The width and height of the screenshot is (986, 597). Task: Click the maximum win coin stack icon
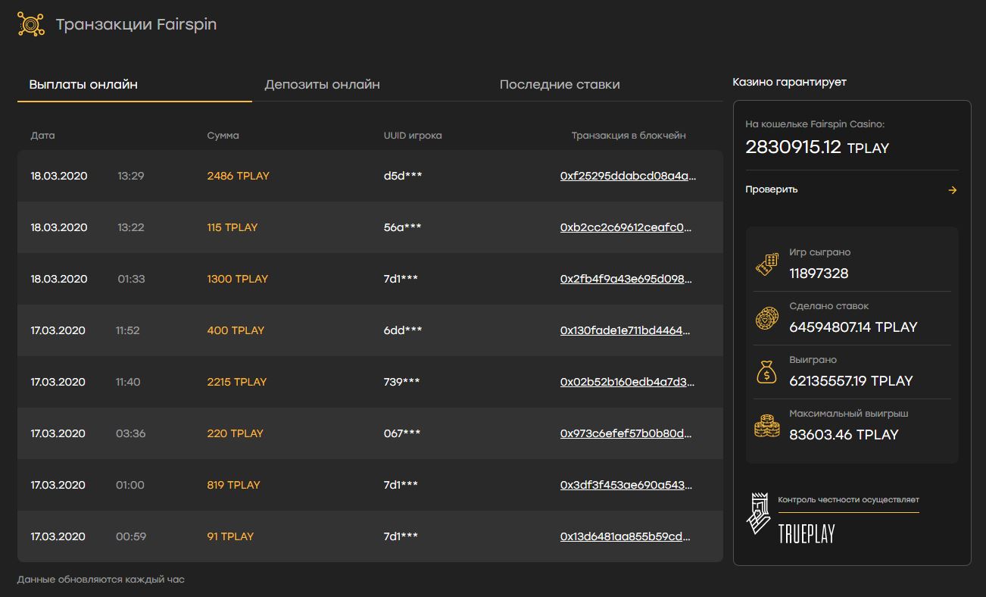pyautogui.click(x=767, y=427)
